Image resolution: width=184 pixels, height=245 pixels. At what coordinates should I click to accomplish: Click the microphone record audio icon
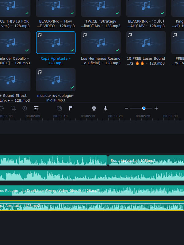tap(105, 108)
